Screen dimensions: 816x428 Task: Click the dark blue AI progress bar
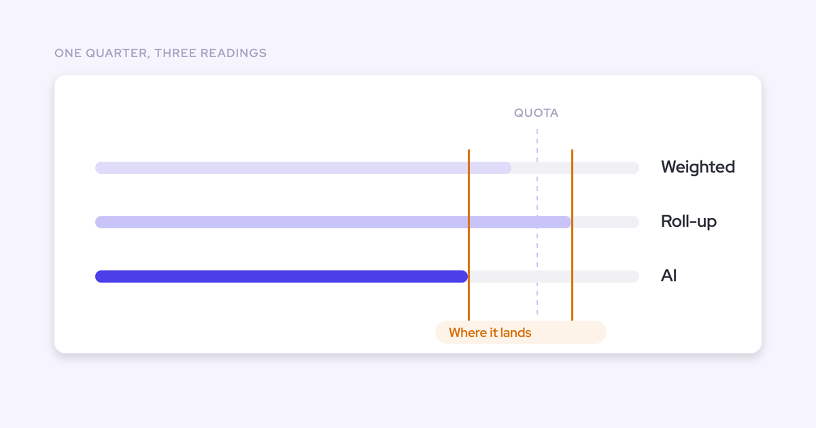282,277
